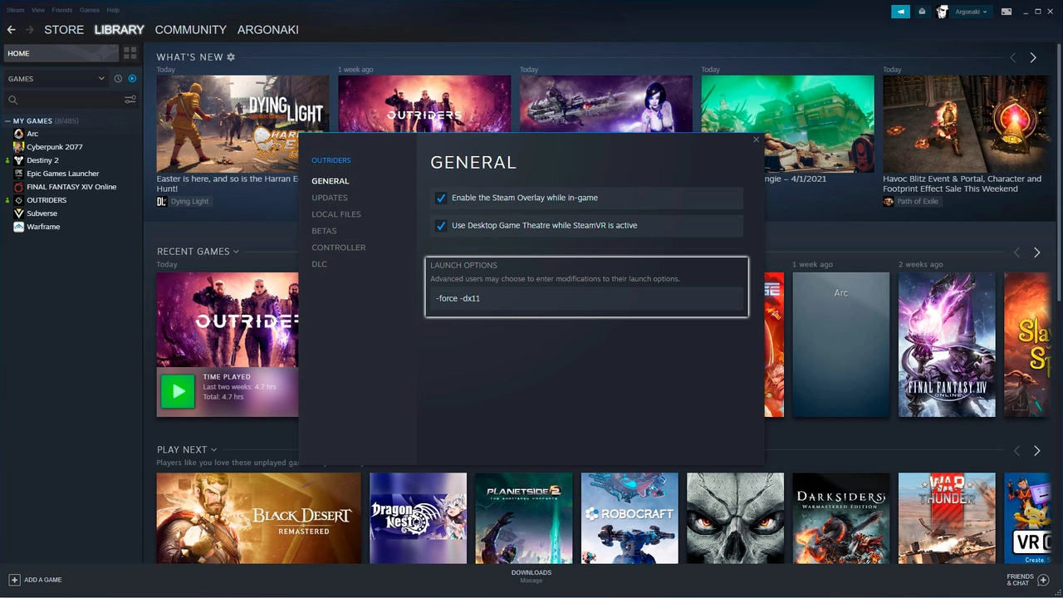Open the Dying Light news thumbnail
1063x598 pixels.
pos(242,124)
